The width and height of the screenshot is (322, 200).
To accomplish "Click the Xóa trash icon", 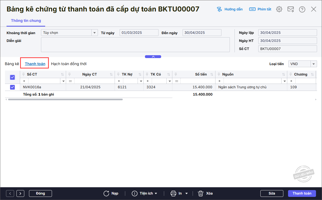I will (201, 193).
